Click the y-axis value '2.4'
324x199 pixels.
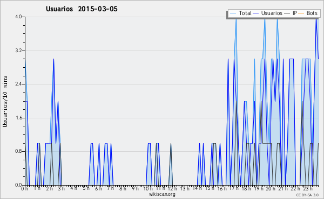(18, 84)
